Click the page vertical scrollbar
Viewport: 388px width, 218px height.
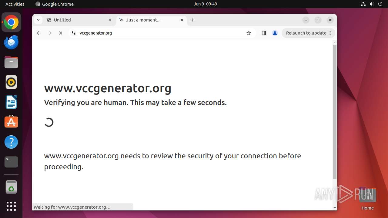coord(335,112)
